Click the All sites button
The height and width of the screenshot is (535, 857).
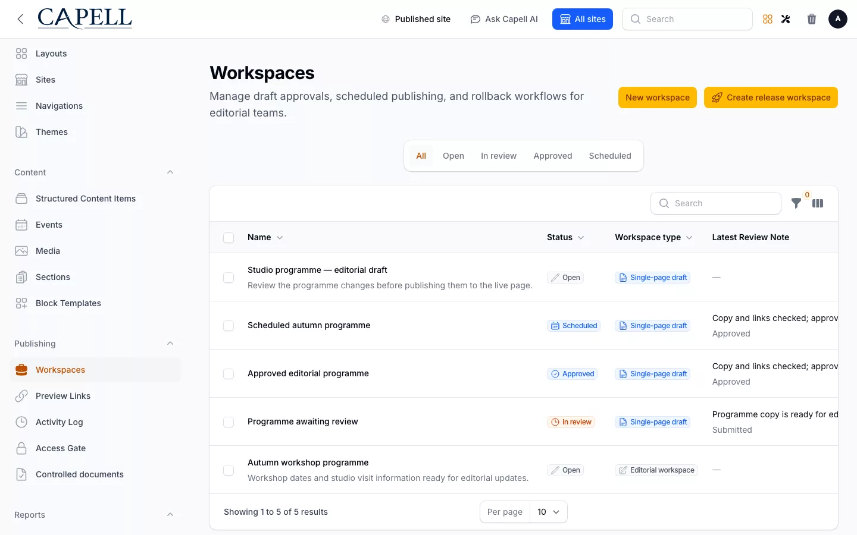coord(583,19)
